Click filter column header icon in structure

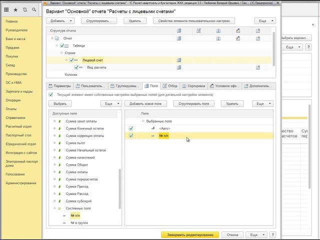tap(198, 30)
